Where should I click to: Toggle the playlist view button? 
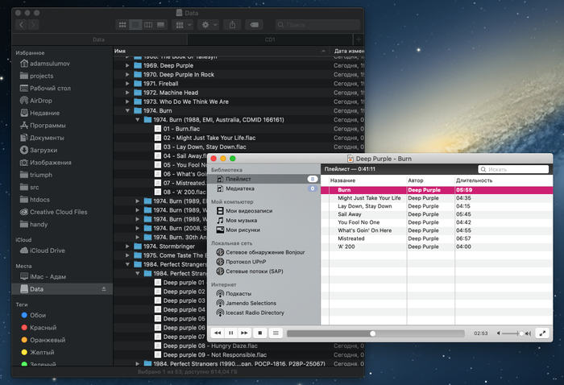click(x=275, y=333)
